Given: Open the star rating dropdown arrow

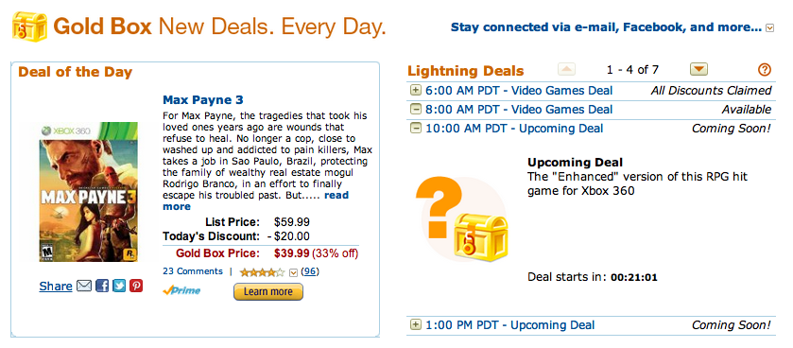Looking at the screenshot, I should point(293,272).
